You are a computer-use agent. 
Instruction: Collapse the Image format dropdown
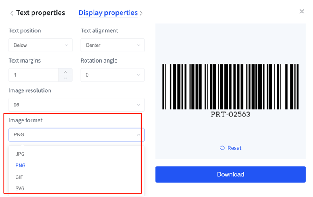tap(76, 135)
